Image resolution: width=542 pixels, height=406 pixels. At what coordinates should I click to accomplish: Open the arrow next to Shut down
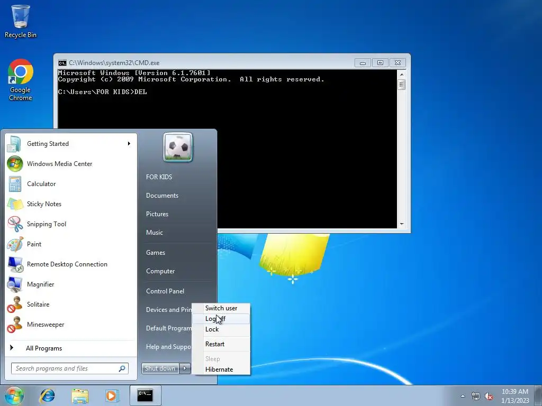[x=185, y=368]
